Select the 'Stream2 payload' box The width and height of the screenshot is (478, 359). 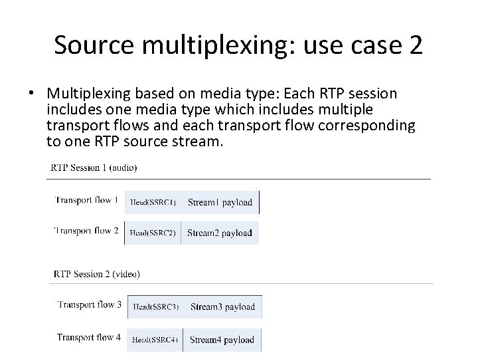coord(220,233)
